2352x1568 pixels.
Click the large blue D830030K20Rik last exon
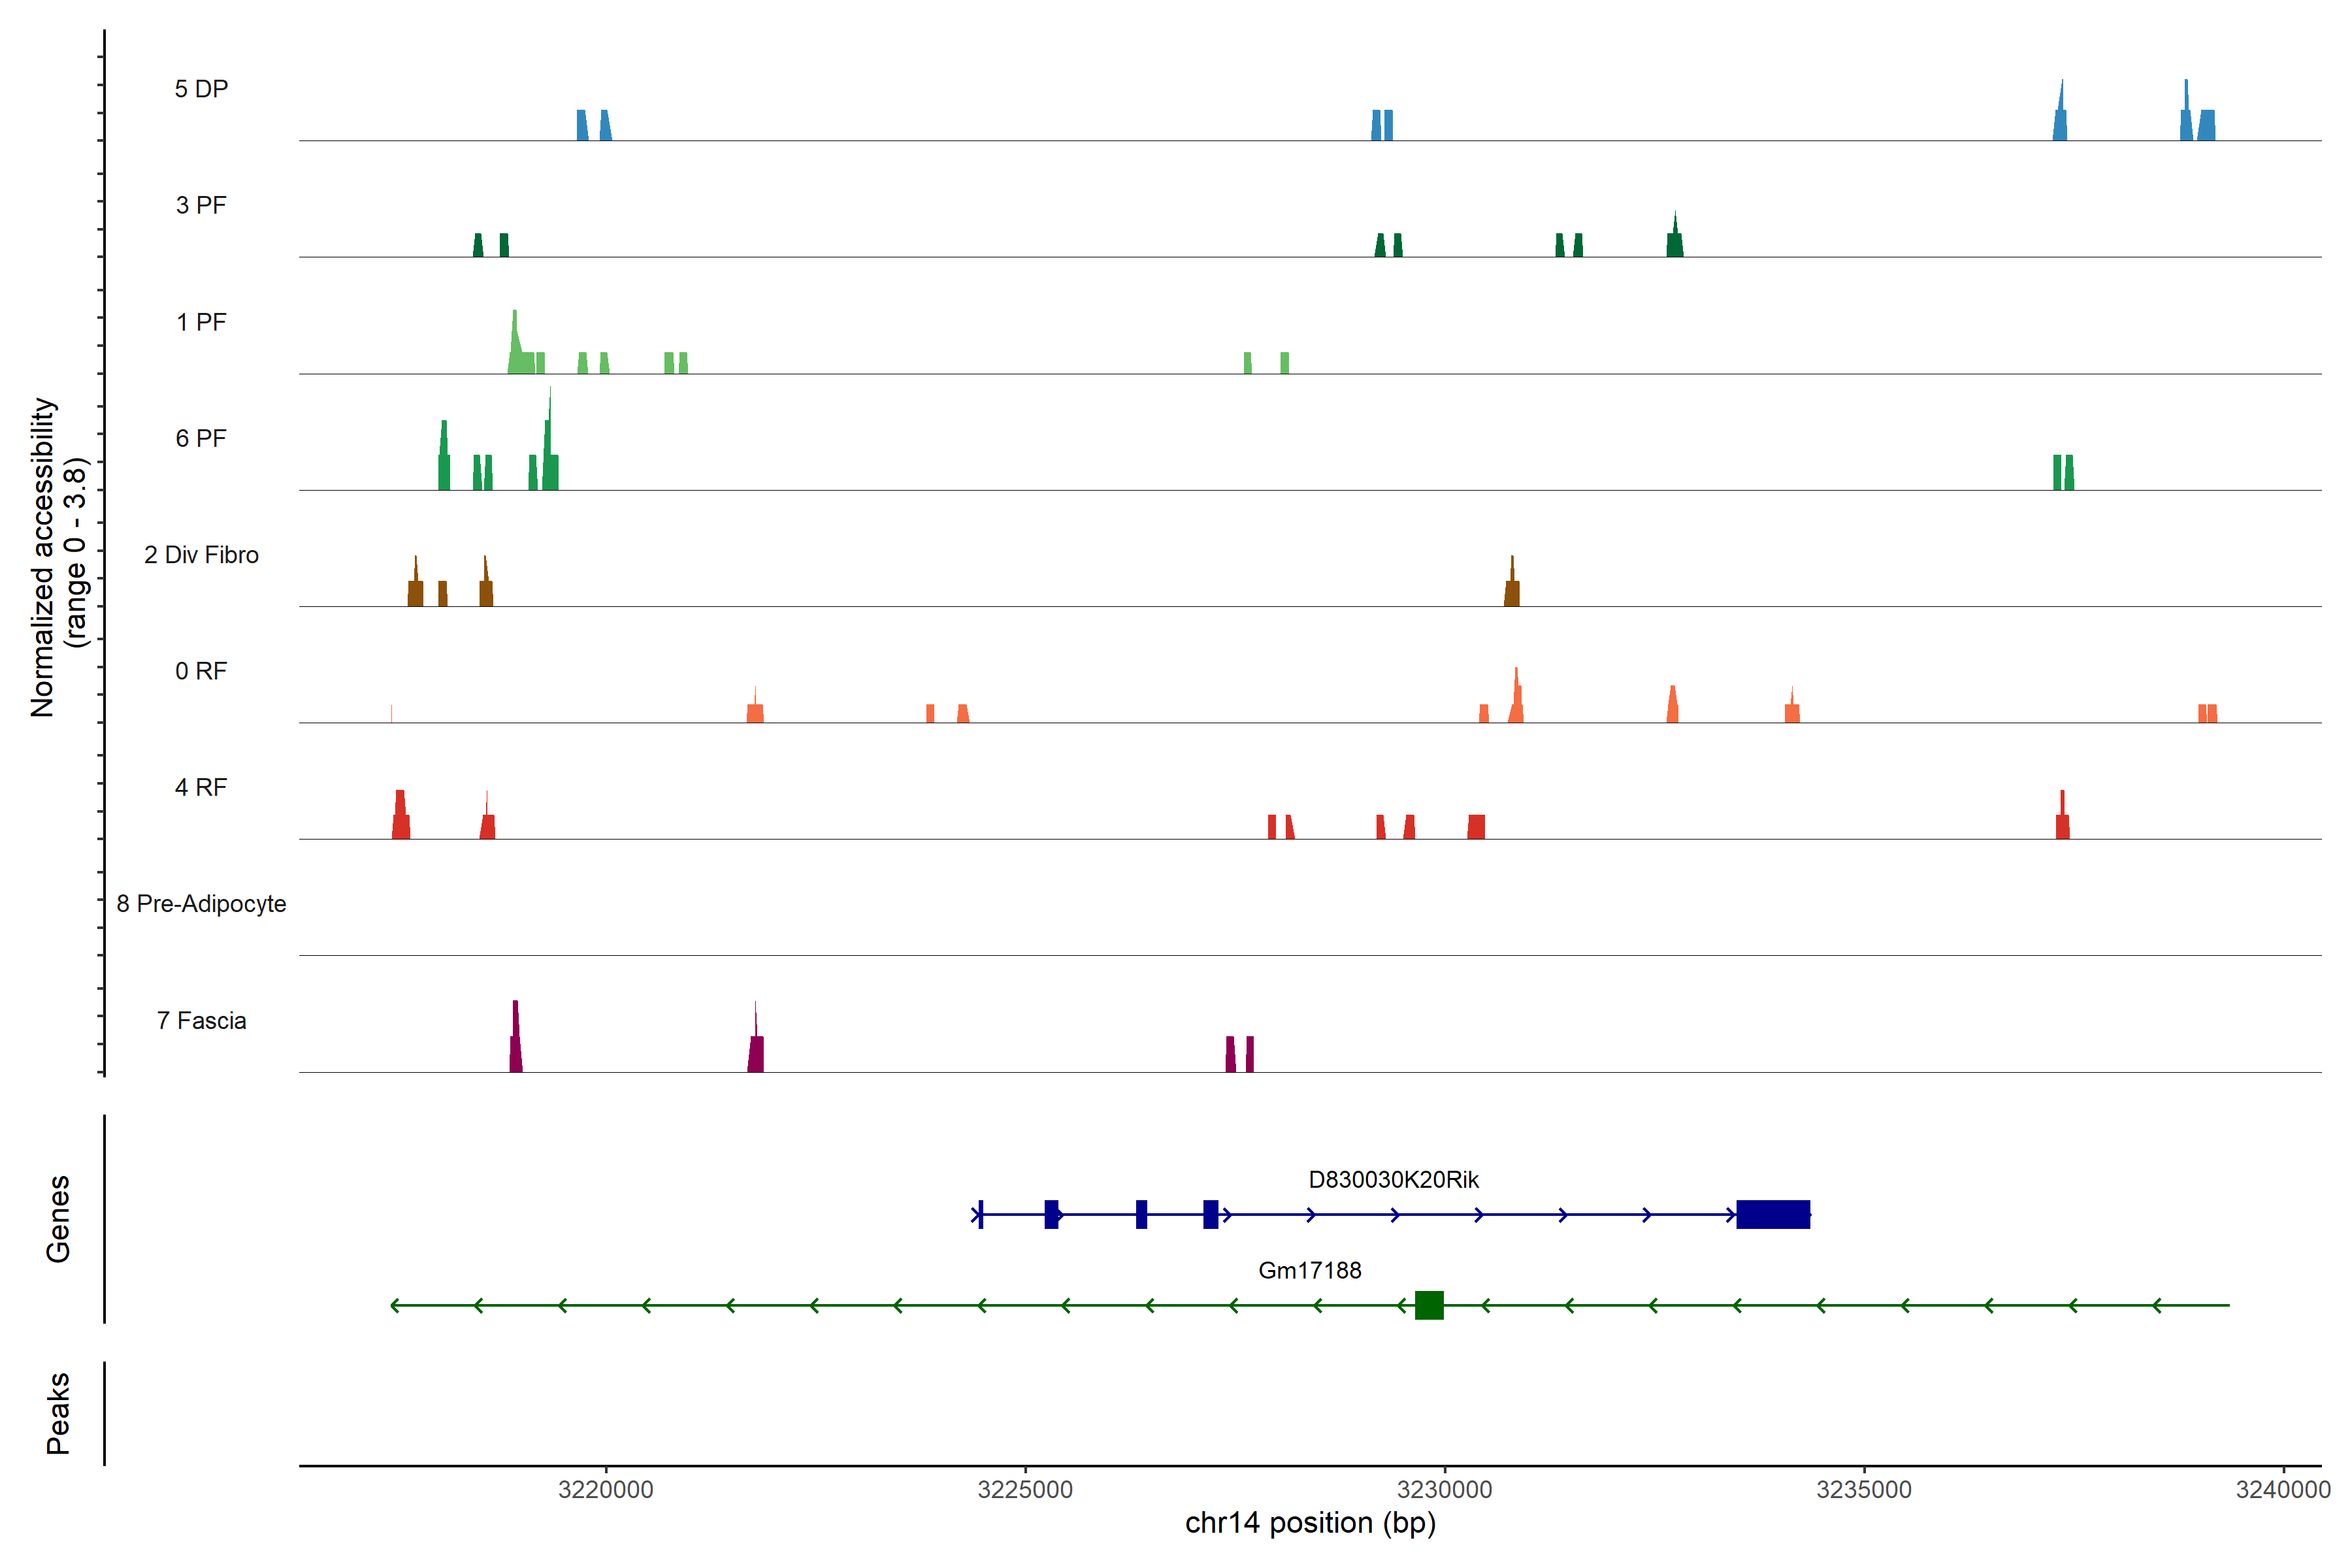point(1773,1214)
